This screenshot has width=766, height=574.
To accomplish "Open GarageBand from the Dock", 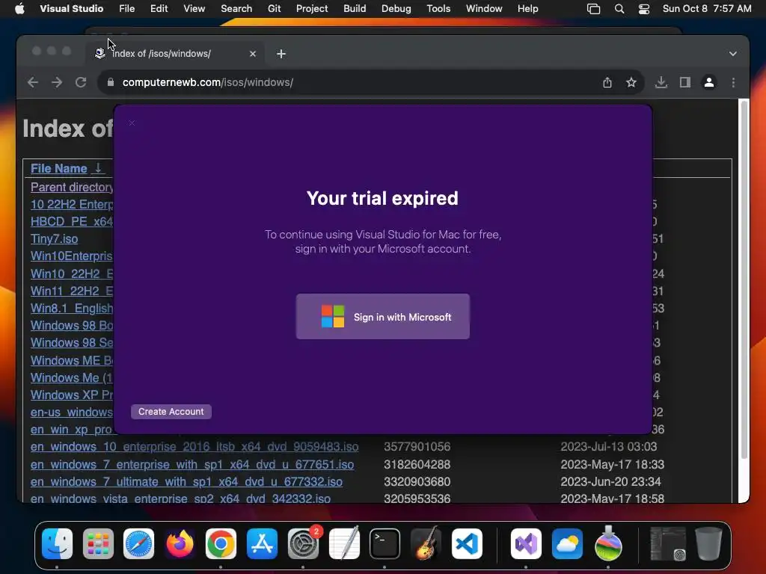I will (x=426, y=543).
